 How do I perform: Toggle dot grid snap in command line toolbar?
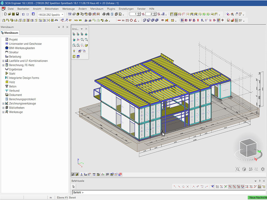[x=217, y=187]
